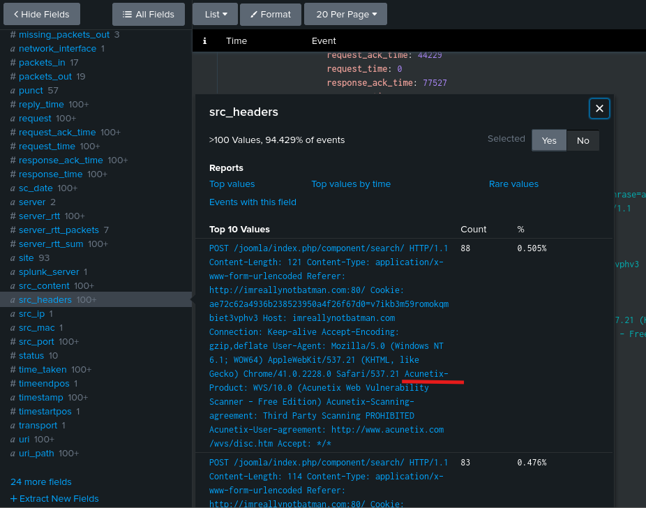Viewport: 646px width, 508px height.
Task: Open the src_content field
Action: pyautogui.click(x=44, y=286)
